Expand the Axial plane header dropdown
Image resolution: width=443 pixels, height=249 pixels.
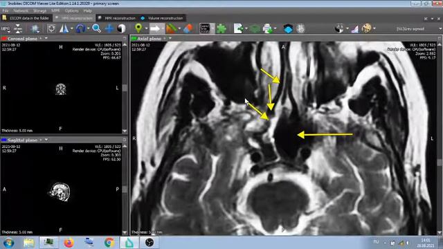[x=170, y=38]
